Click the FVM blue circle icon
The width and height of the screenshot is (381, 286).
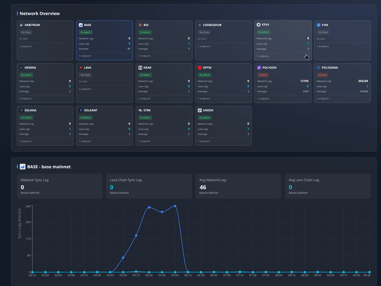click(319, 25)
